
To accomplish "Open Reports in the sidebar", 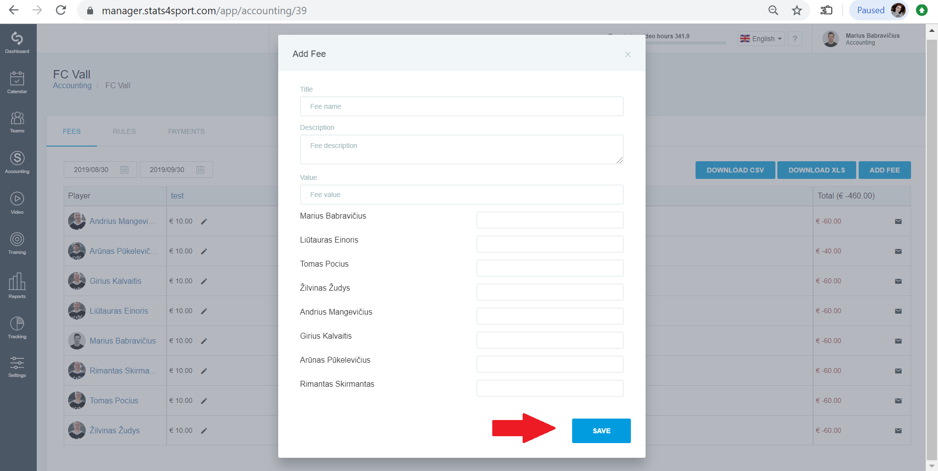I will pos(17,285).
